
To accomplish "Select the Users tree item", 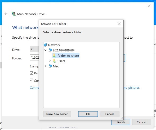I will click(x=61, y=61).
